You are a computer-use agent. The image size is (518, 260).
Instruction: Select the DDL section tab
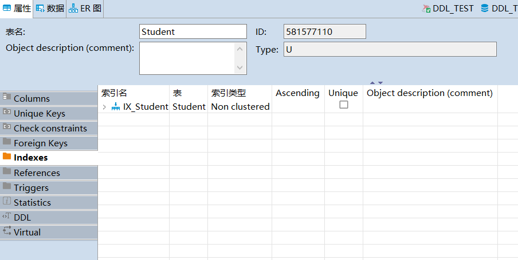(x=22, y=217)
